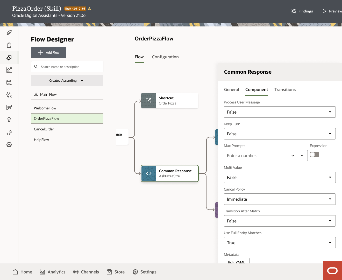Select OrderPizzaFlow in the flow list

click(x=67, y=118)
